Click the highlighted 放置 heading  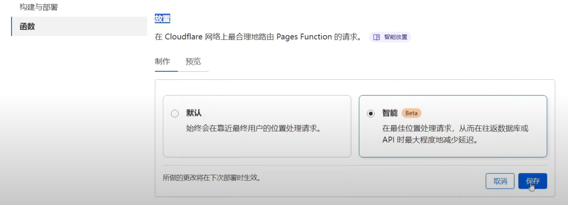[x=162, y=19]
